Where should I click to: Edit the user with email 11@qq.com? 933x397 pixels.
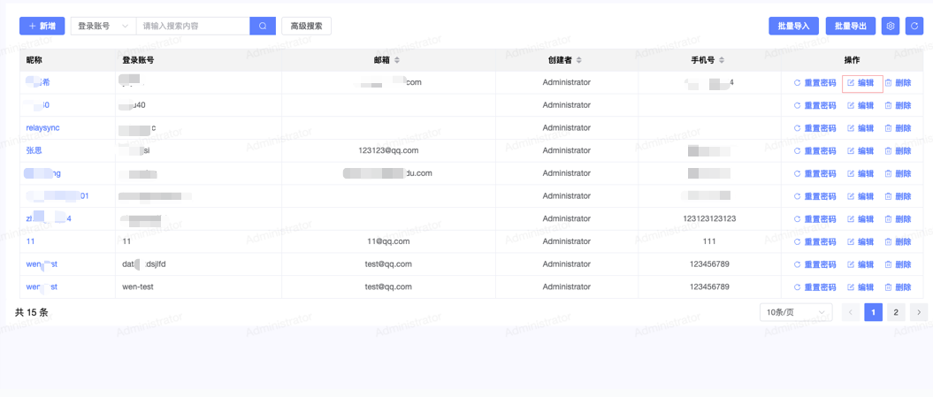[x=860, y=241]
